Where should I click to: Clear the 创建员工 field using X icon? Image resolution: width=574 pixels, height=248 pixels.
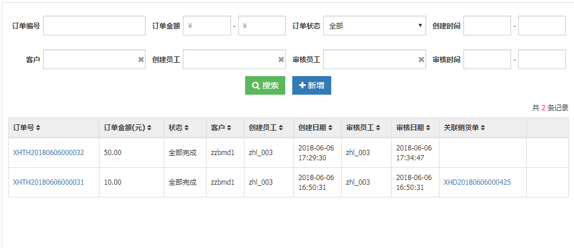tap(281, 60)
